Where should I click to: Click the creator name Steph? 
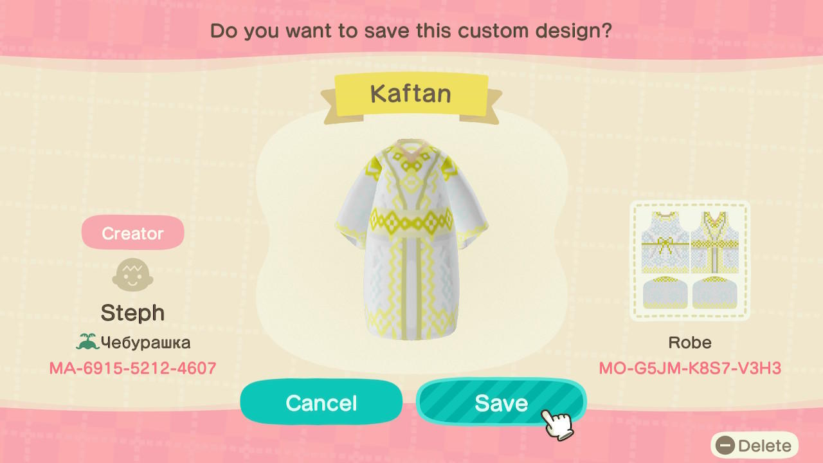coord(132,313)
